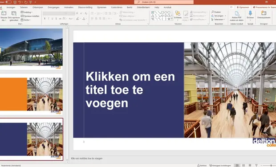Screen dimensions: 276x167
Task: Open the Acrobat tab
Action: pyautogui.click(x=167, y=8)
